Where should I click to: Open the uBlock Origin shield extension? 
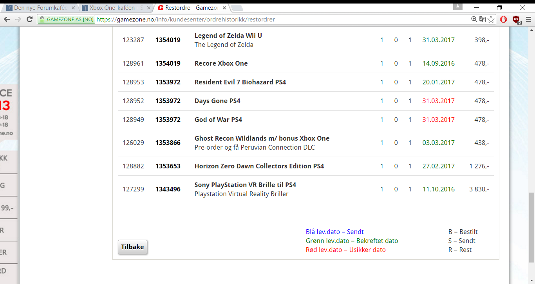(x=516, y=20)
